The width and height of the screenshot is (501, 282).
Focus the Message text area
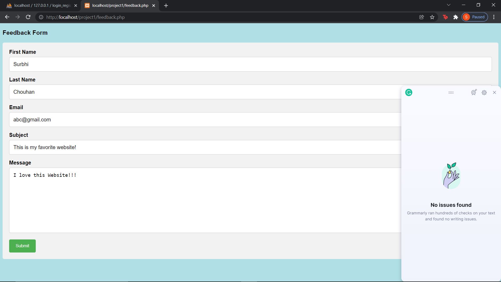point(205,200)
